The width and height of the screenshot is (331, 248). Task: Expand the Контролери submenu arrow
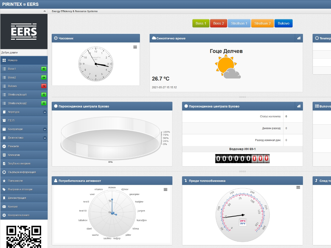pos(45,129)
